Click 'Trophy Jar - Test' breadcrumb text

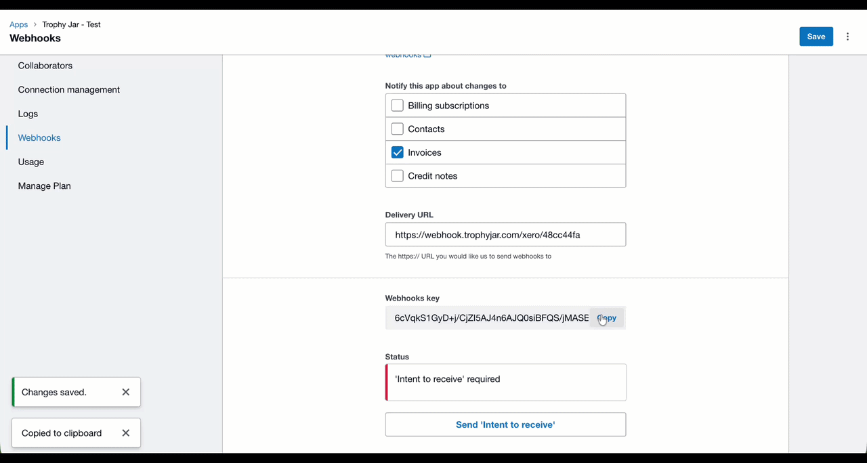pyautogui.click(x=71, y=24)
